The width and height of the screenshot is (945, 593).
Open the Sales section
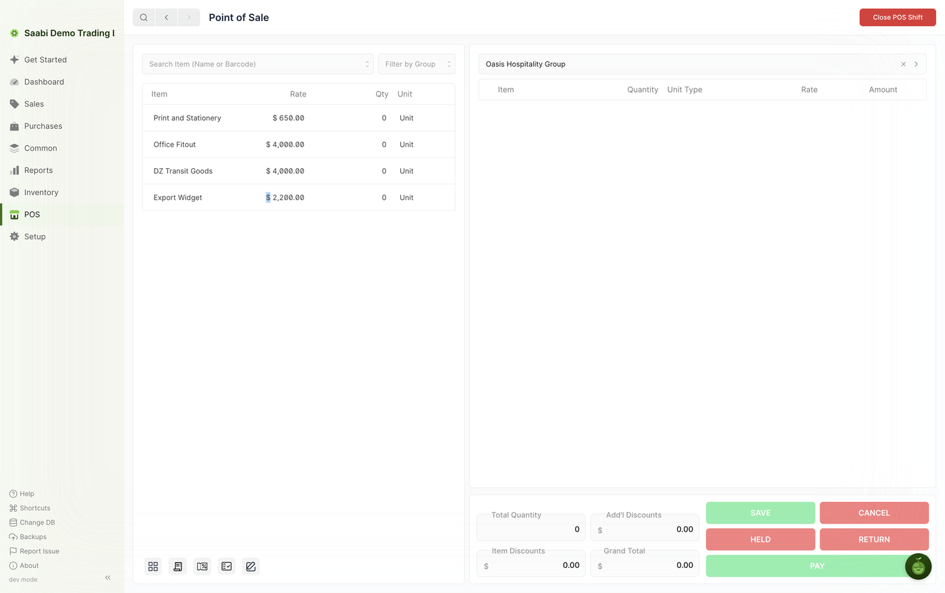click(x=62, y=104)
